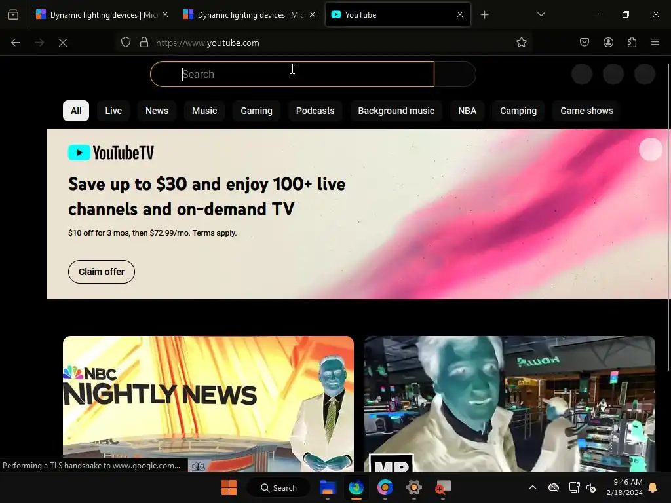Open the Windows Start menu
671x503 pixels.
[229, 487]
